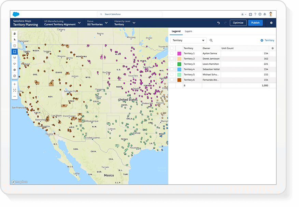Activate the rectangle selection tool
Image resolution: width=299 pixels, height=207 pixels.
pyautogui.click(x=14, y=52)
